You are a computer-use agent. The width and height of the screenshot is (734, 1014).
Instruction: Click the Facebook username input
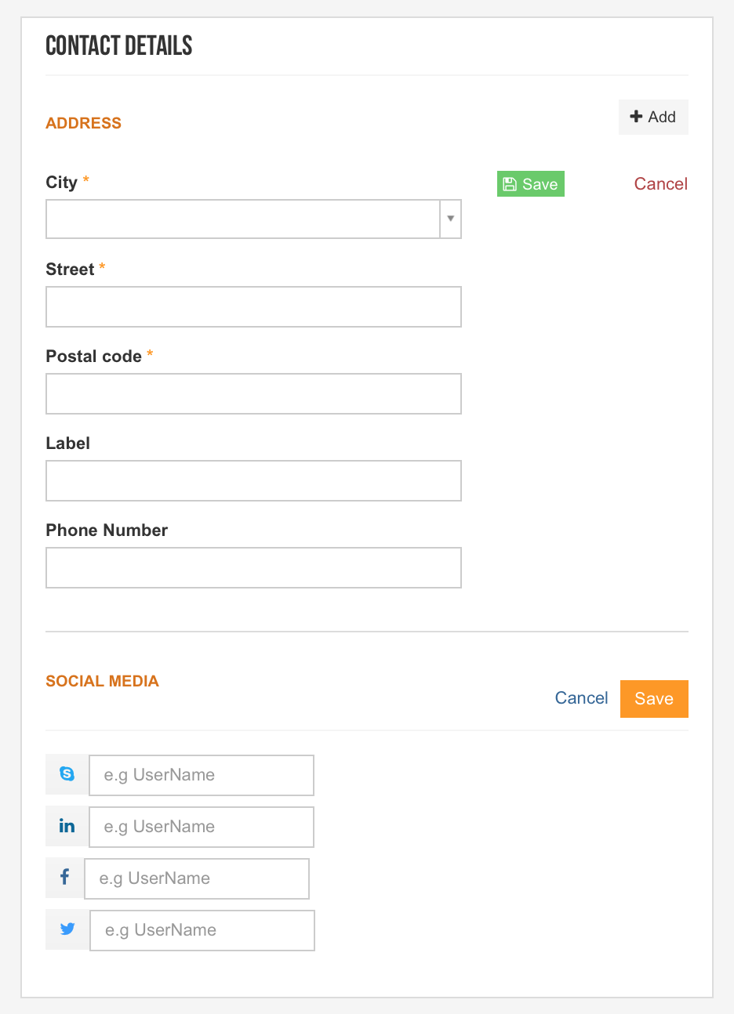point(197,878)
